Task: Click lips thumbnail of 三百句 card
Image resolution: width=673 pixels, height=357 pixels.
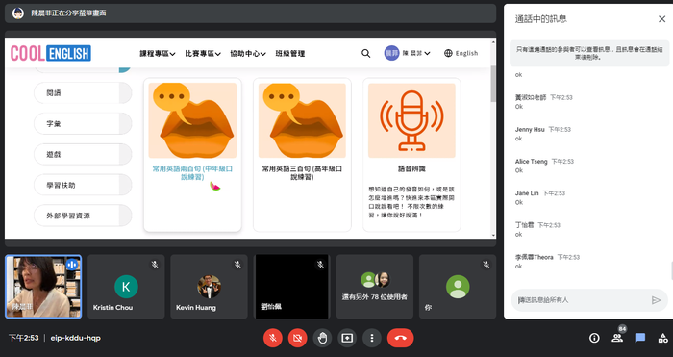Action: 302,120
